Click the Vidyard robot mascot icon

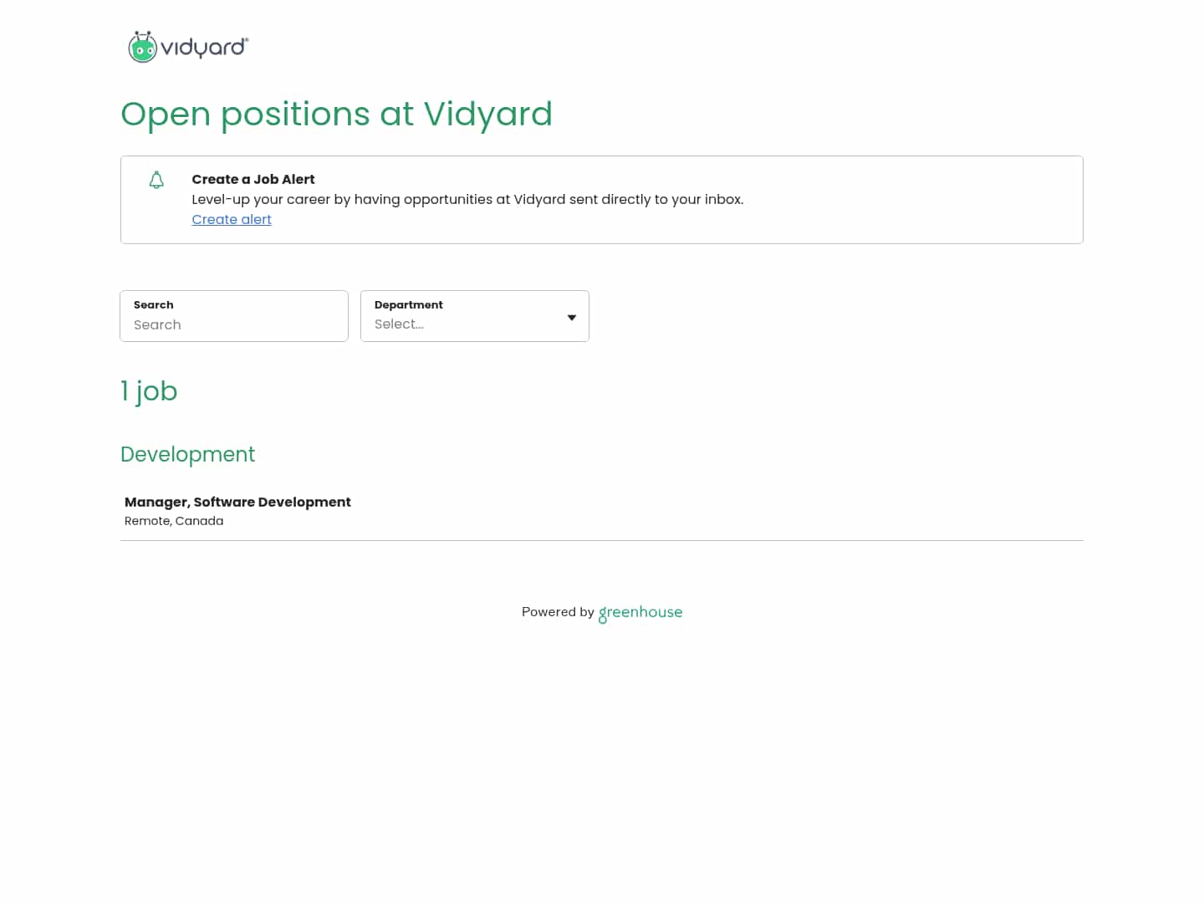(142, 48)
